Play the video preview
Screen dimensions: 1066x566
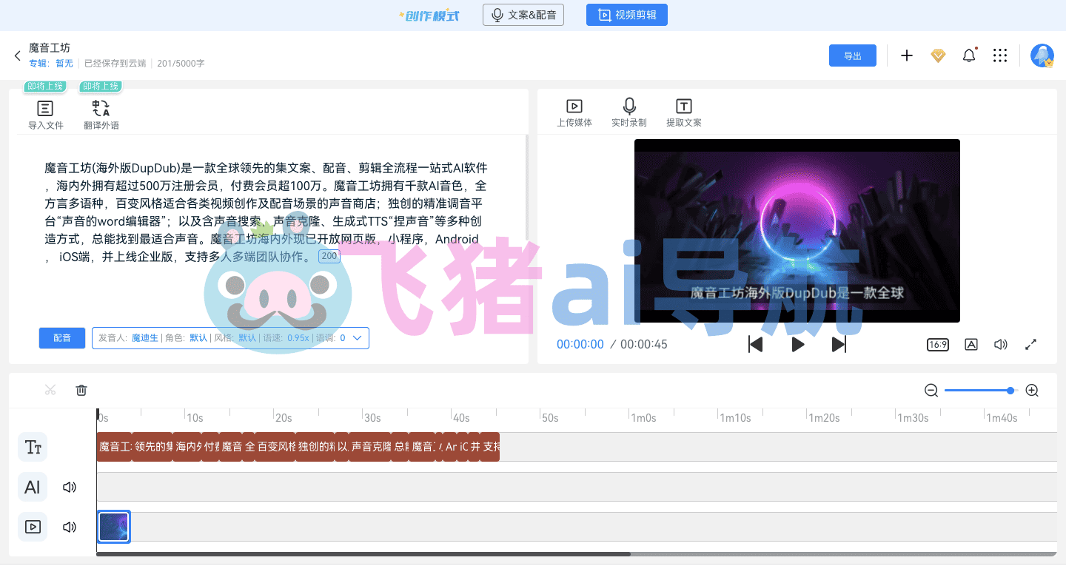point(797,344)
